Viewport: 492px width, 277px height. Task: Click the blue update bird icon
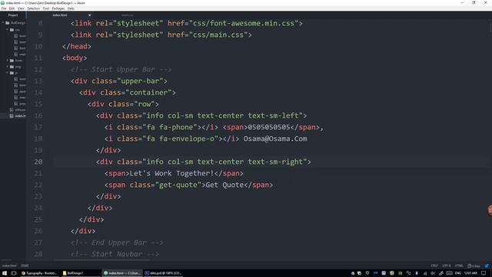click(487, 265)
